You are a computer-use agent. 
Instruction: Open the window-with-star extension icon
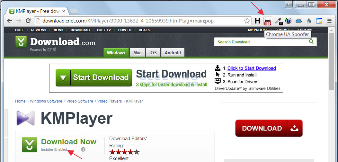[x=319, y=21]
